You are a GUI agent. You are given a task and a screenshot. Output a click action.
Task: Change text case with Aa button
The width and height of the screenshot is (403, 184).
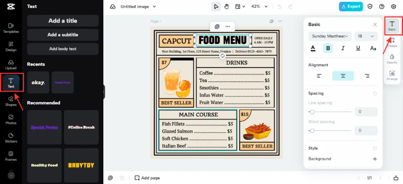(x=373, y=48)
